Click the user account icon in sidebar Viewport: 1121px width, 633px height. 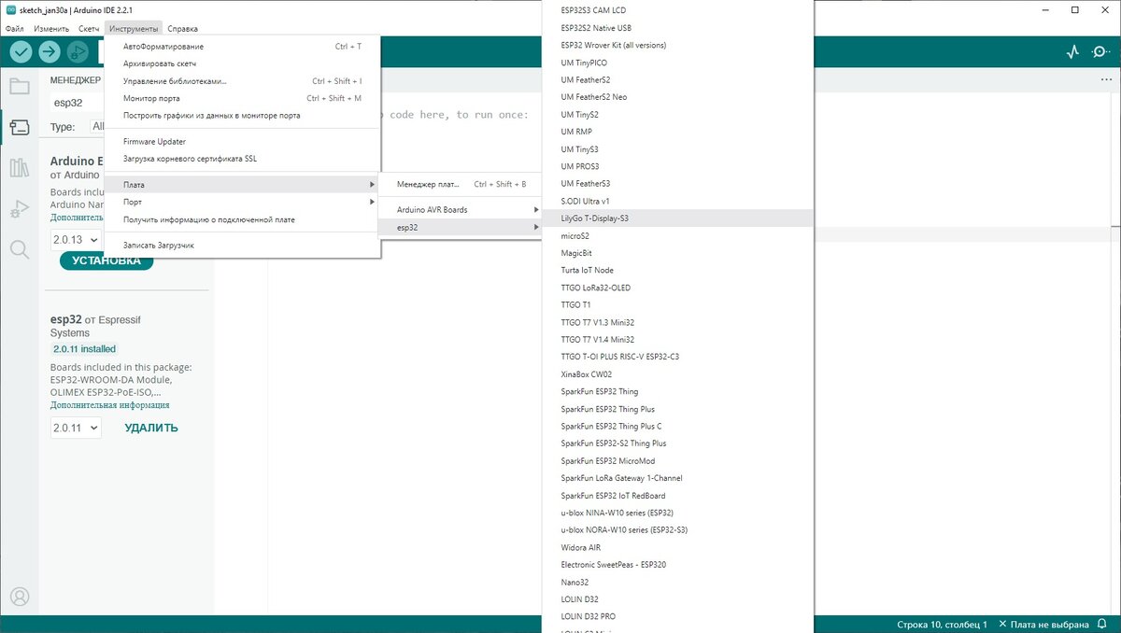[x=19, y=597]
